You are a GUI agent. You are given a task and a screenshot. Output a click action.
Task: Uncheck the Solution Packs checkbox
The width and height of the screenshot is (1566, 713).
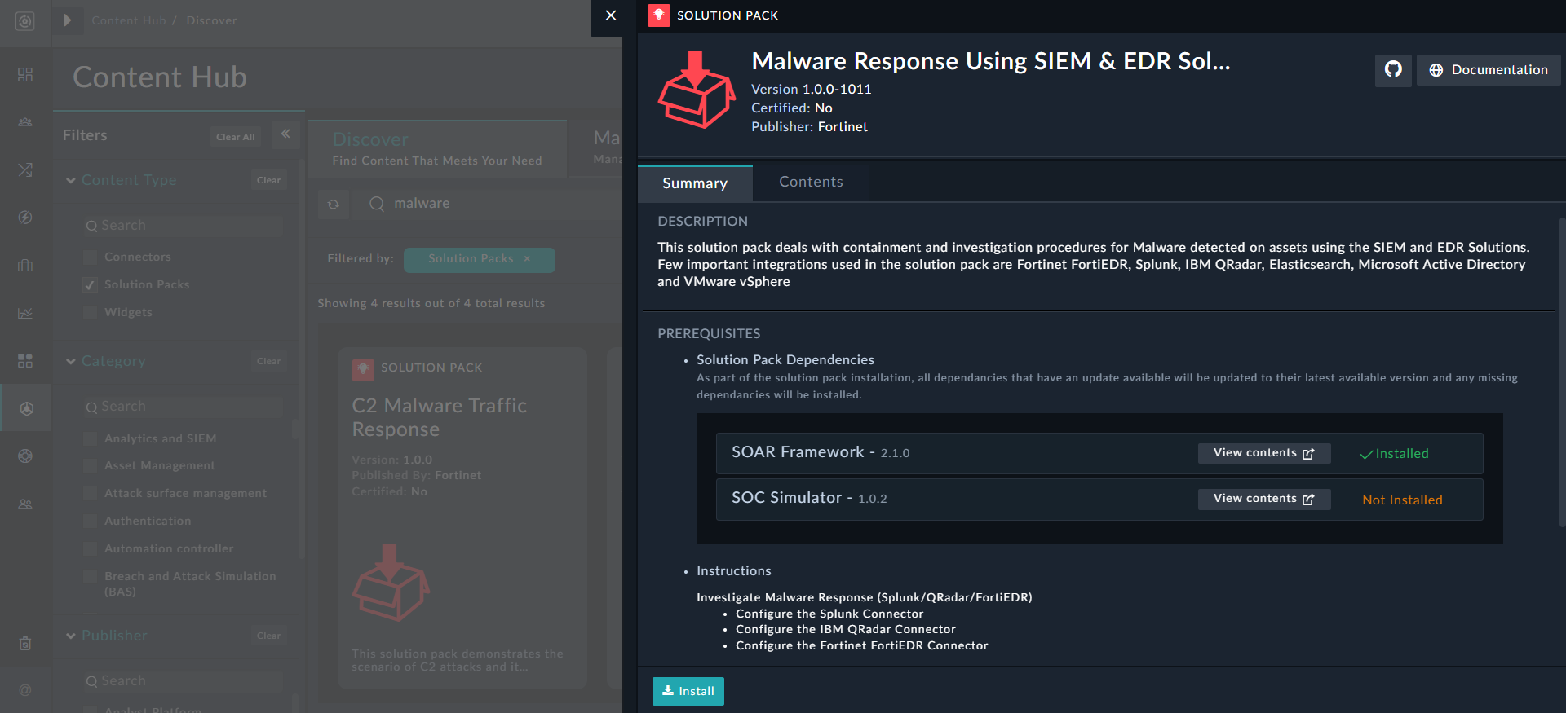[x=91, y=285]
